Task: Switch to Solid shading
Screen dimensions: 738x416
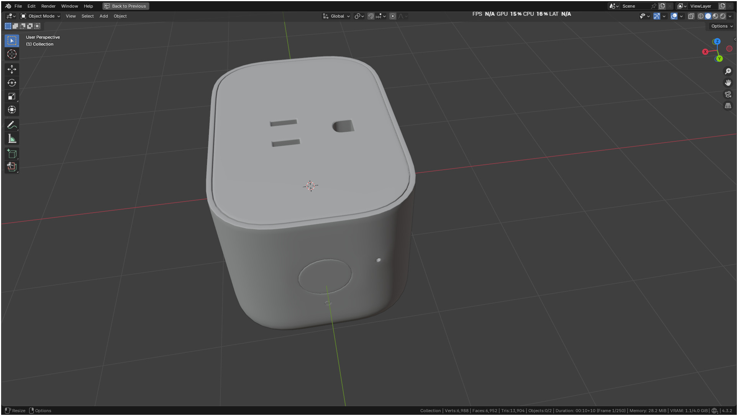Action: [708, 16]
